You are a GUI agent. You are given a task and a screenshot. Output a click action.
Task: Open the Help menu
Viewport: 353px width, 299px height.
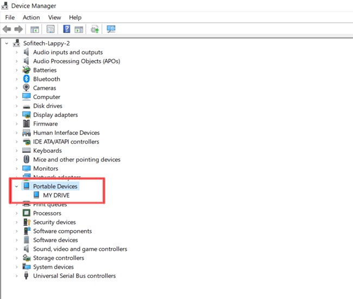coord(75,17)
